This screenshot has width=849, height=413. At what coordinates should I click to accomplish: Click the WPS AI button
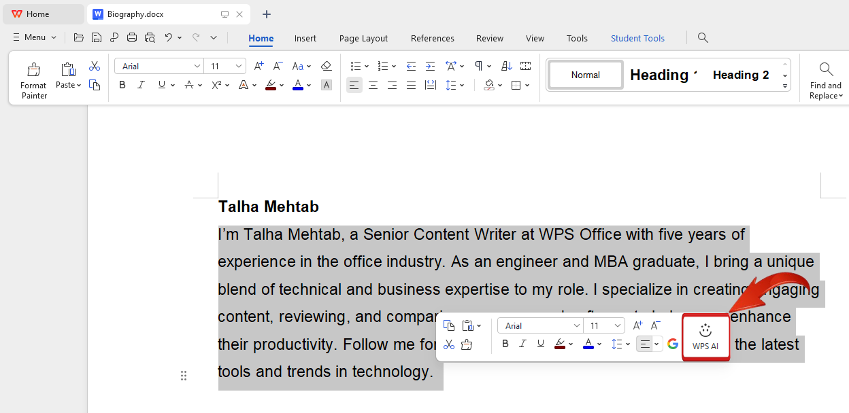pos(705,338)
